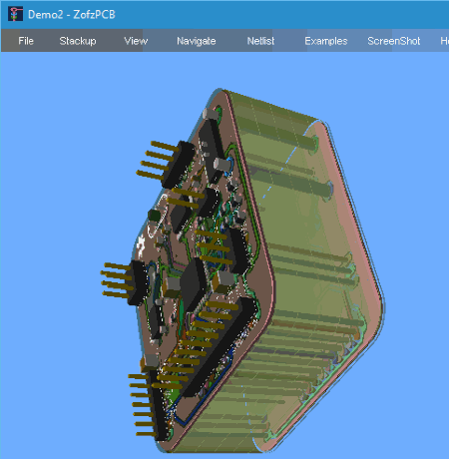Image resolution: width=449 pixels, height=459 pixels.
Task: Open the Netlist menu
Action: [260, 41]
